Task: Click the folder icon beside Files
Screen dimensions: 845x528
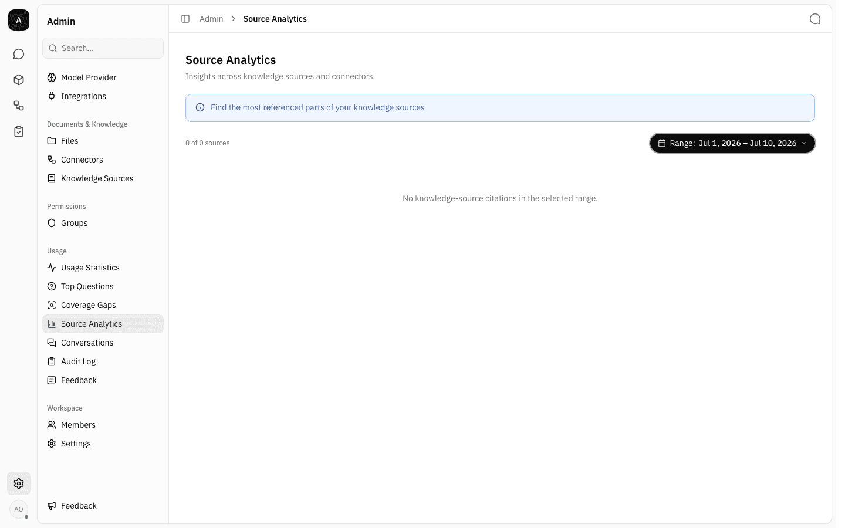Action: point(52,141)
